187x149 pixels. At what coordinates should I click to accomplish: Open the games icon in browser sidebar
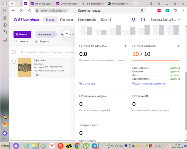(x=5, y=117)
